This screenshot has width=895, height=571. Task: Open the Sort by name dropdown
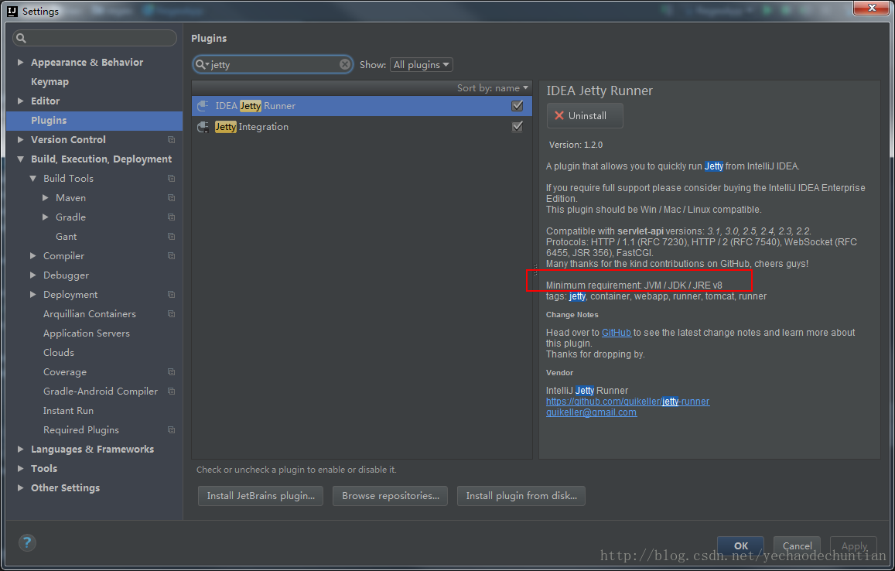(493, 88)
